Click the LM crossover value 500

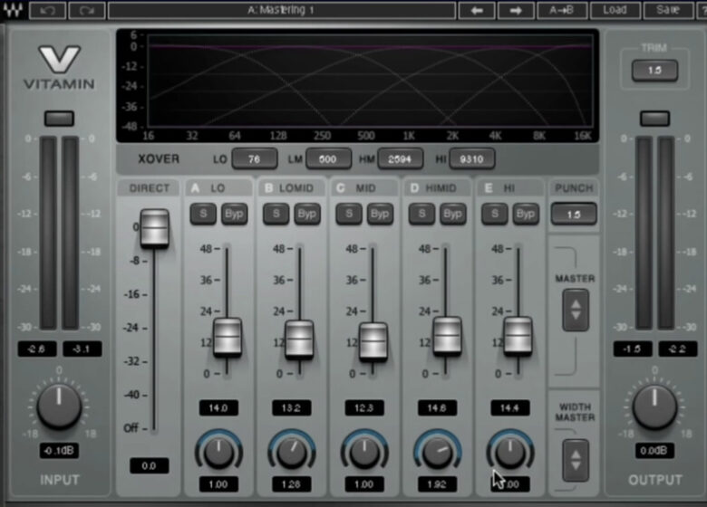tap(328, 159)
